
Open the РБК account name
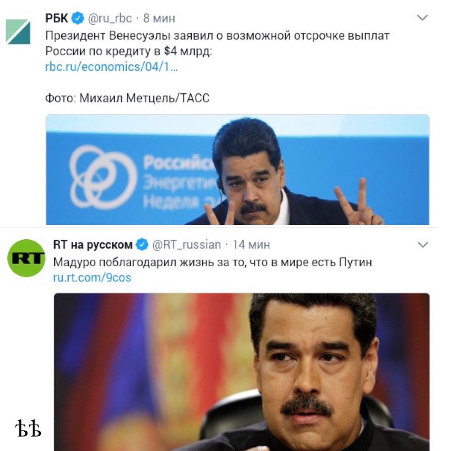[x=57, y=18]
